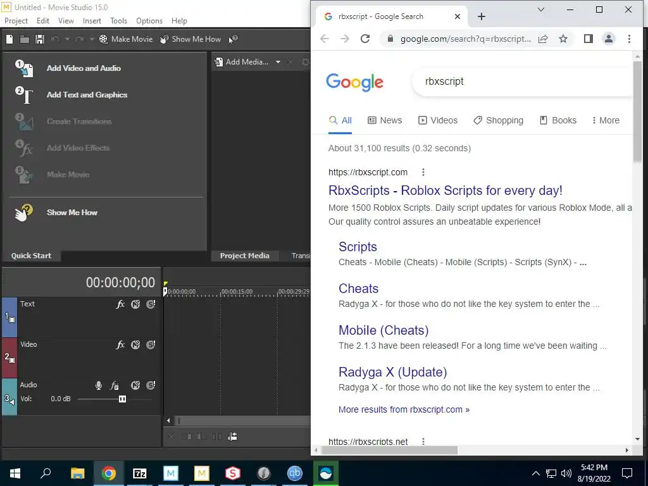The width and height of the screenshot is (648, 486).
Task: Open the Tools menu
Action: coord(118,21)
